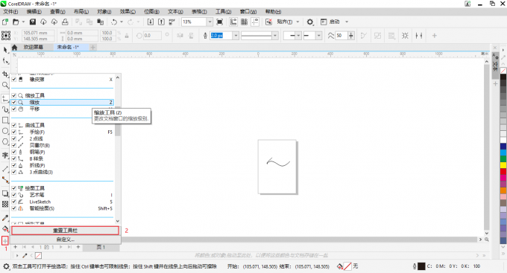
Task: Click the 自定义... customize button
Action: click(66, 240)
